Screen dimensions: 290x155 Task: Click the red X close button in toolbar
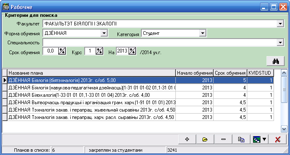pos(277,139)
